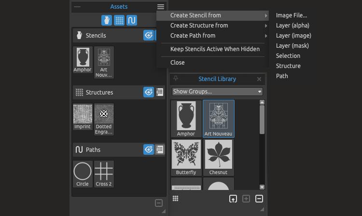The height and width of the screenshot is (216, 362).
Task: Select Chesnut stencil in library
Action: pos(218,158)
